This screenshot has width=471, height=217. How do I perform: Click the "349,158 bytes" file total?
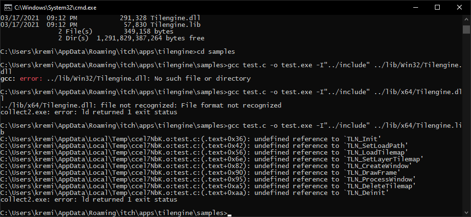[148, 32]
